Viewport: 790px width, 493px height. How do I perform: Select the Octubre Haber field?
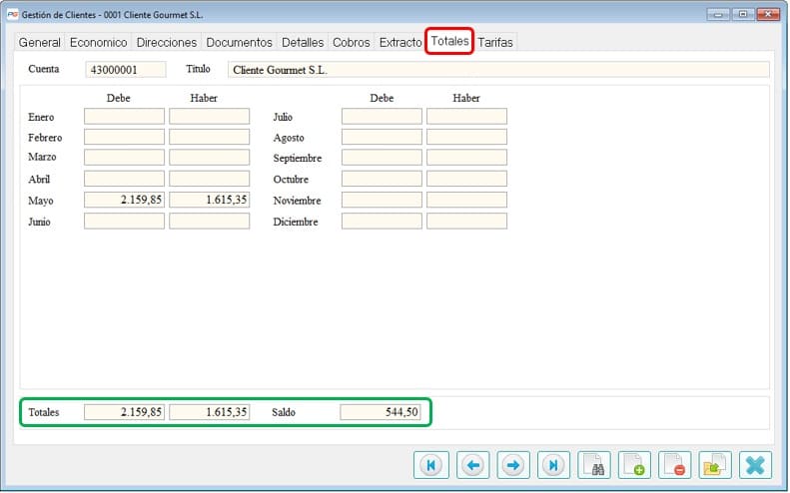tap(466, 179)
